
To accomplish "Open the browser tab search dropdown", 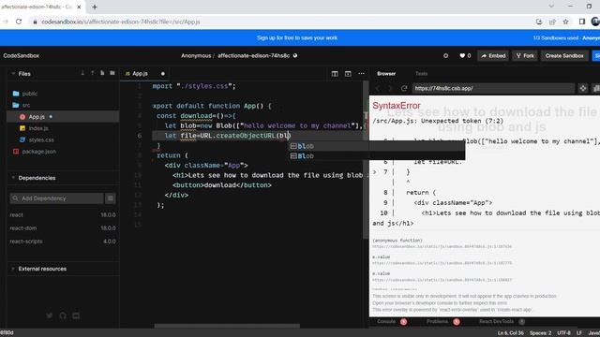I will click(x=551, y=7).
